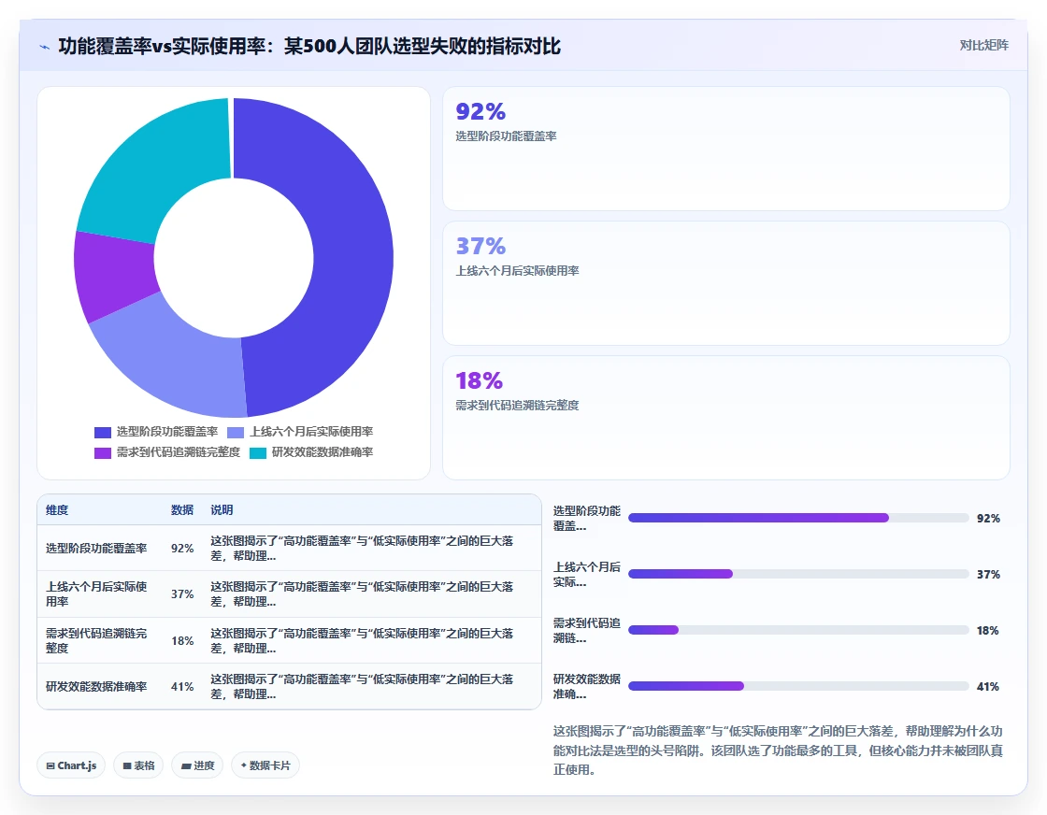
Task: Select table cell 选型阶段功能覆盖率
Action: [96, 548]
